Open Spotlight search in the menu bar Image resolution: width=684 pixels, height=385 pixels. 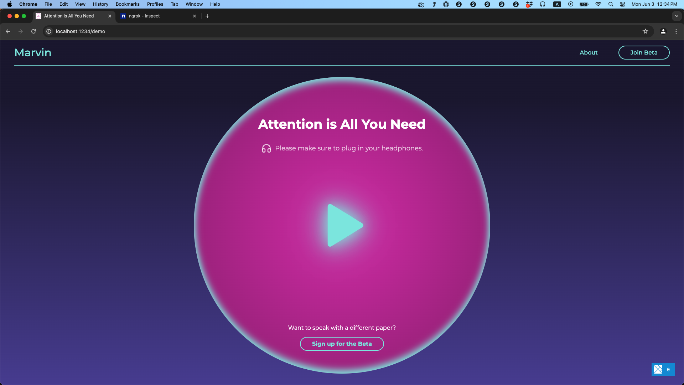[x=611, y=4]
